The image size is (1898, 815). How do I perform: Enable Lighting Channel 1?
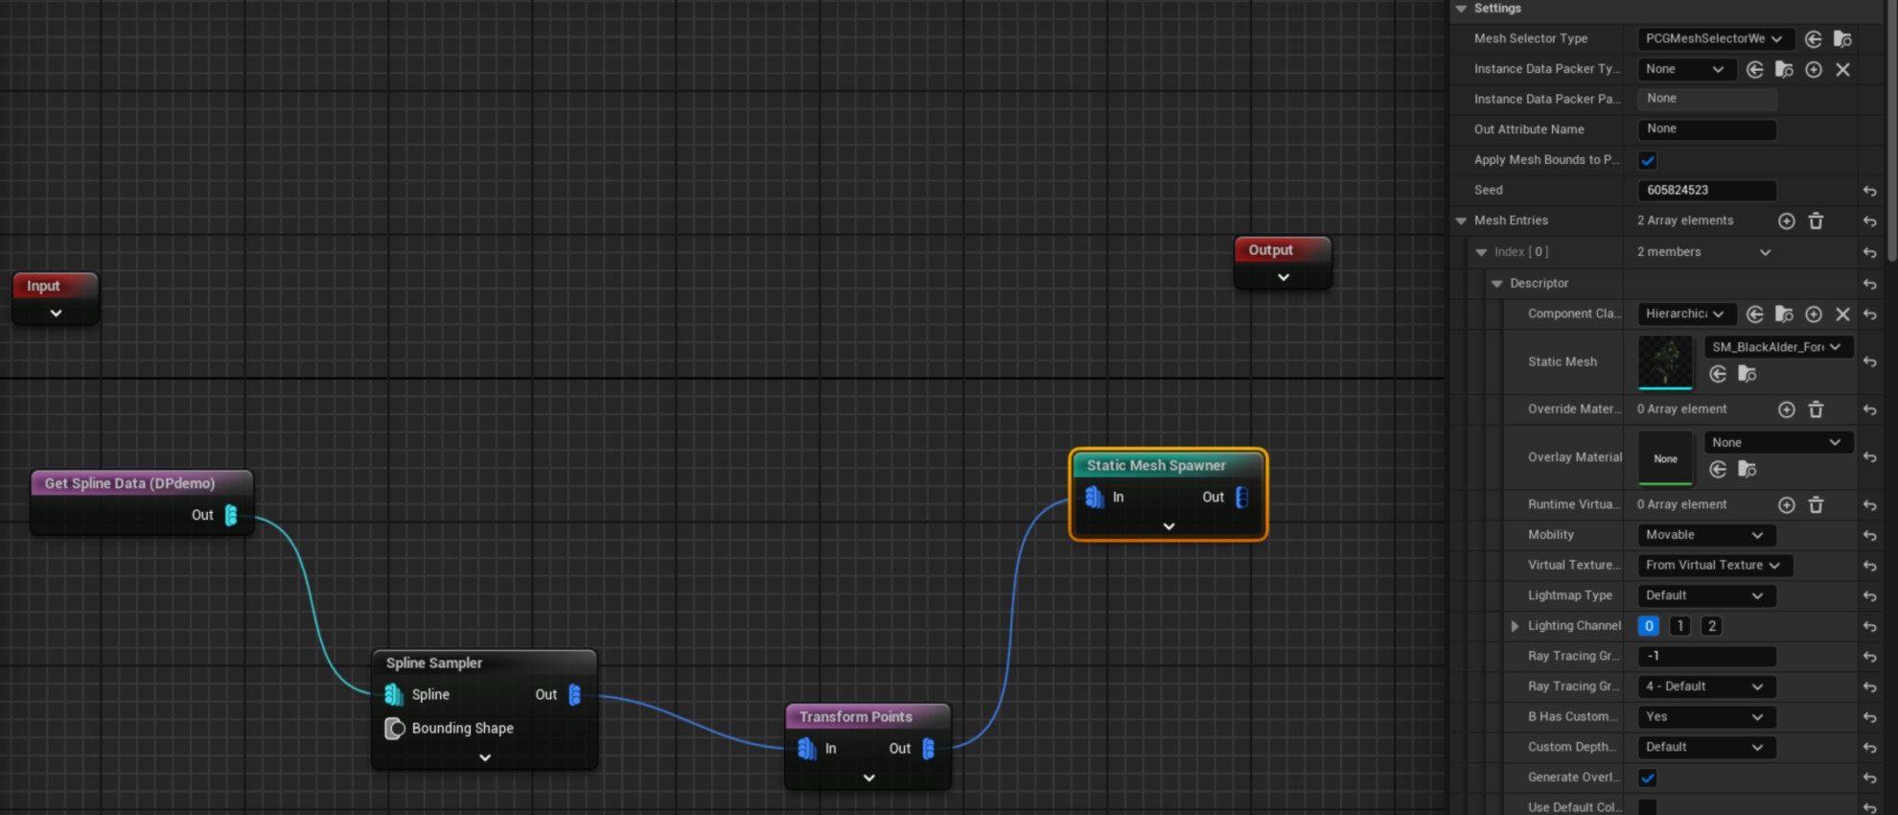click(x=1679, y=626)
